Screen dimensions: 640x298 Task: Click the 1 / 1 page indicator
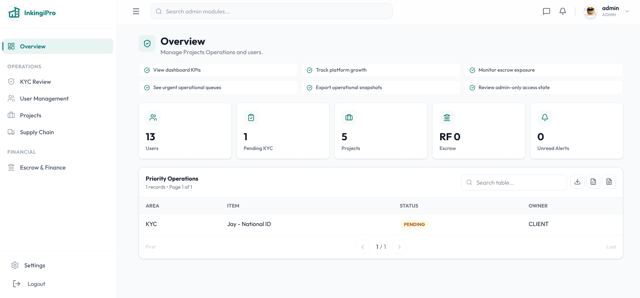381,247
